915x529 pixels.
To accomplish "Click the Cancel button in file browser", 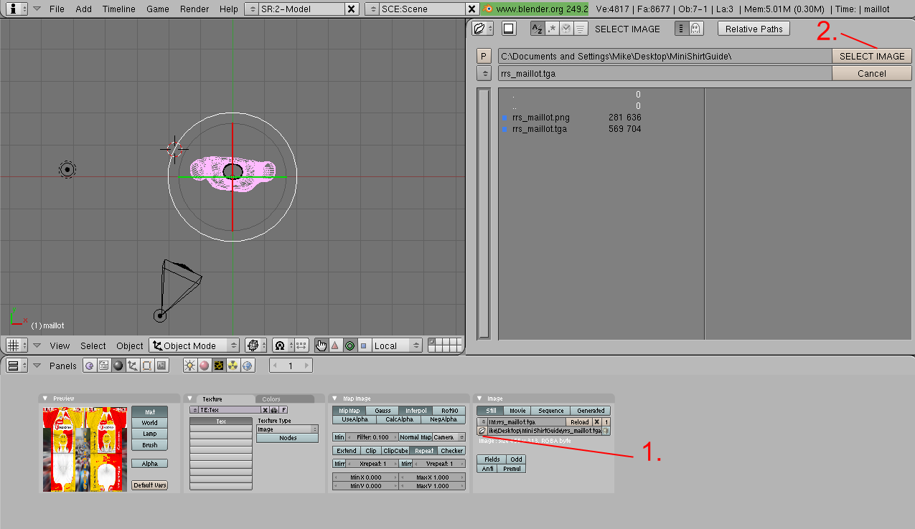I will [871, 73].
